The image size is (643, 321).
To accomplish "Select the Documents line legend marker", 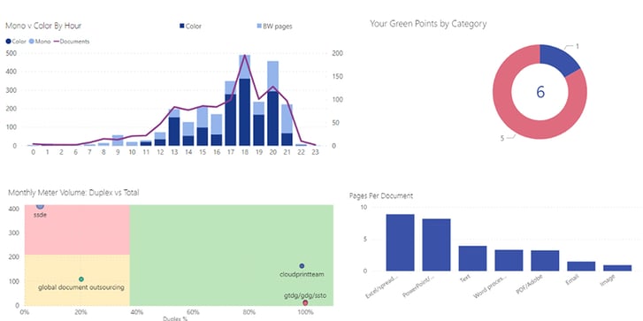I will [x=57, y=42].
